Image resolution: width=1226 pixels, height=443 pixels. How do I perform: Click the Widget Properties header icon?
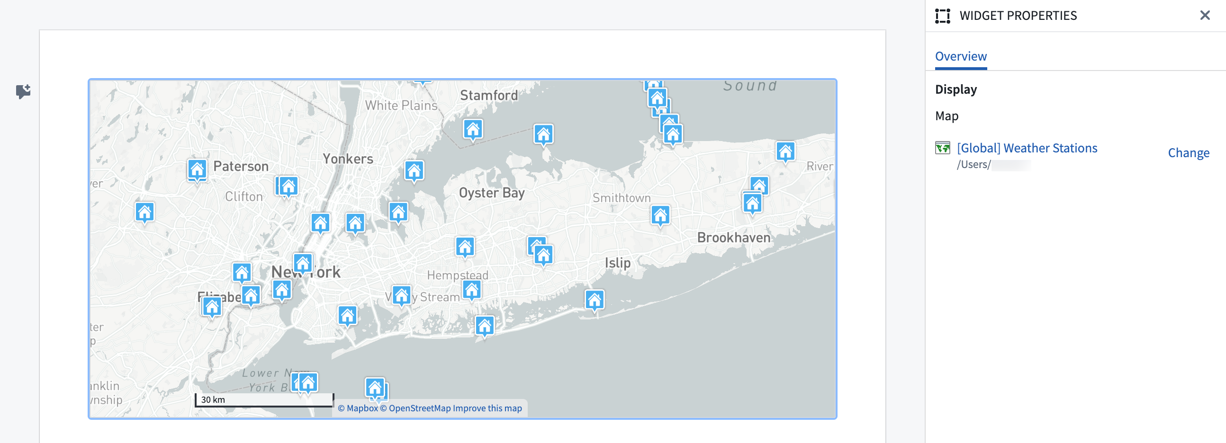(942, 16)
